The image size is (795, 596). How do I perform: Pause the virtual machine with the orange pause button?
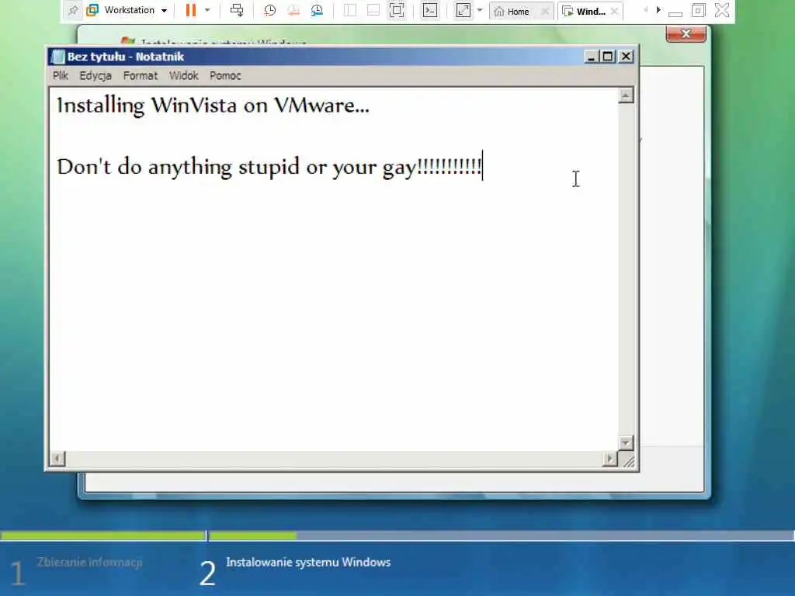click(x=191, y=10)
